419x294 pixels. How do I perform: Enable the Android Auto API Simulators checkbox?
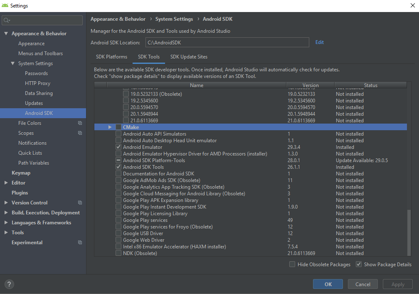click(118, 134)
